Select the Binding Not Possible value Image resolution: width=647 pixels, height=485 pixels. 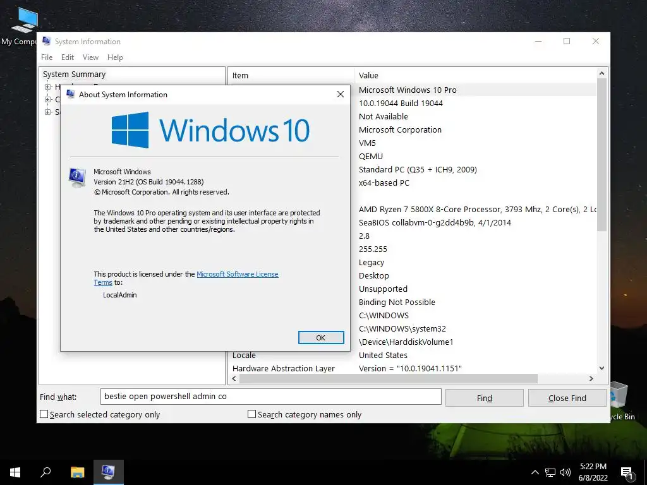coord(397,302)
